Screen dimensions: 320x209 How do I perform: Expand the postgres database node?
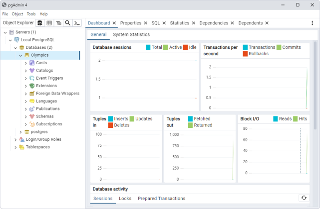pos(20,132)
